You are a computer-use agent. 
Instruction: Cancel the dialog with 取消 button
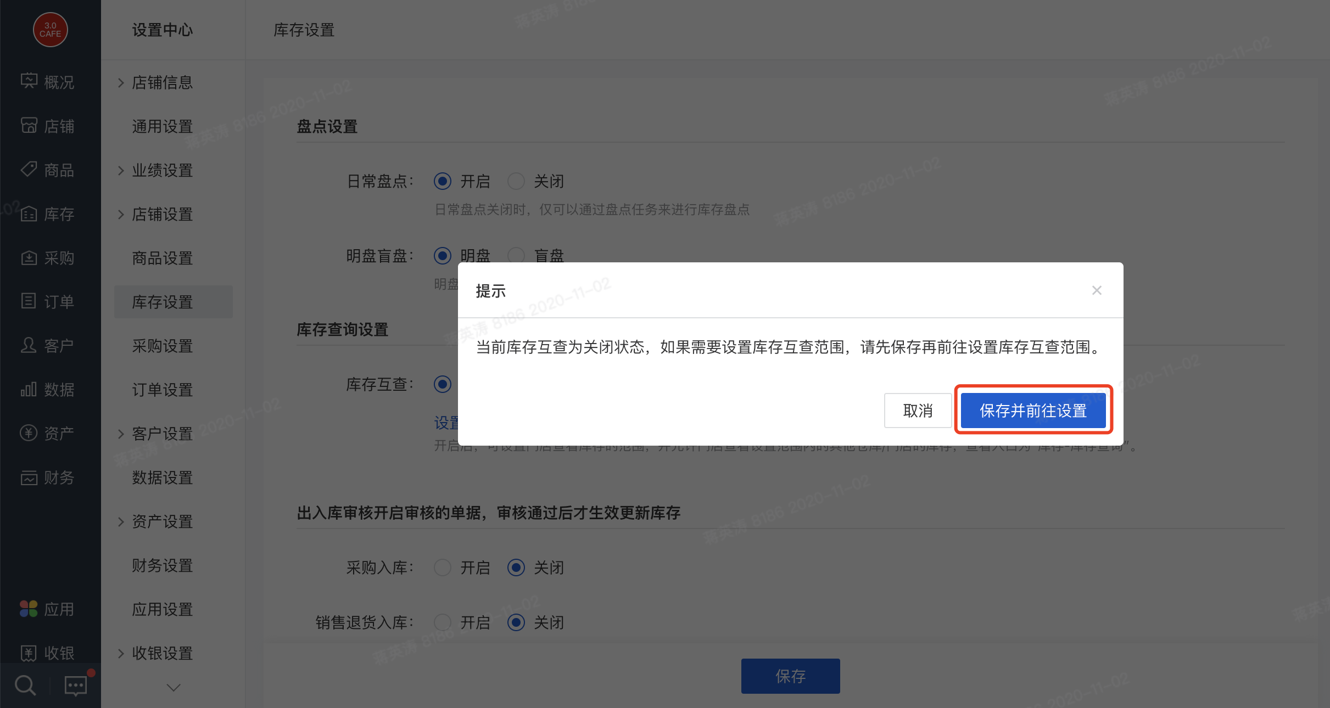(918, 410)
